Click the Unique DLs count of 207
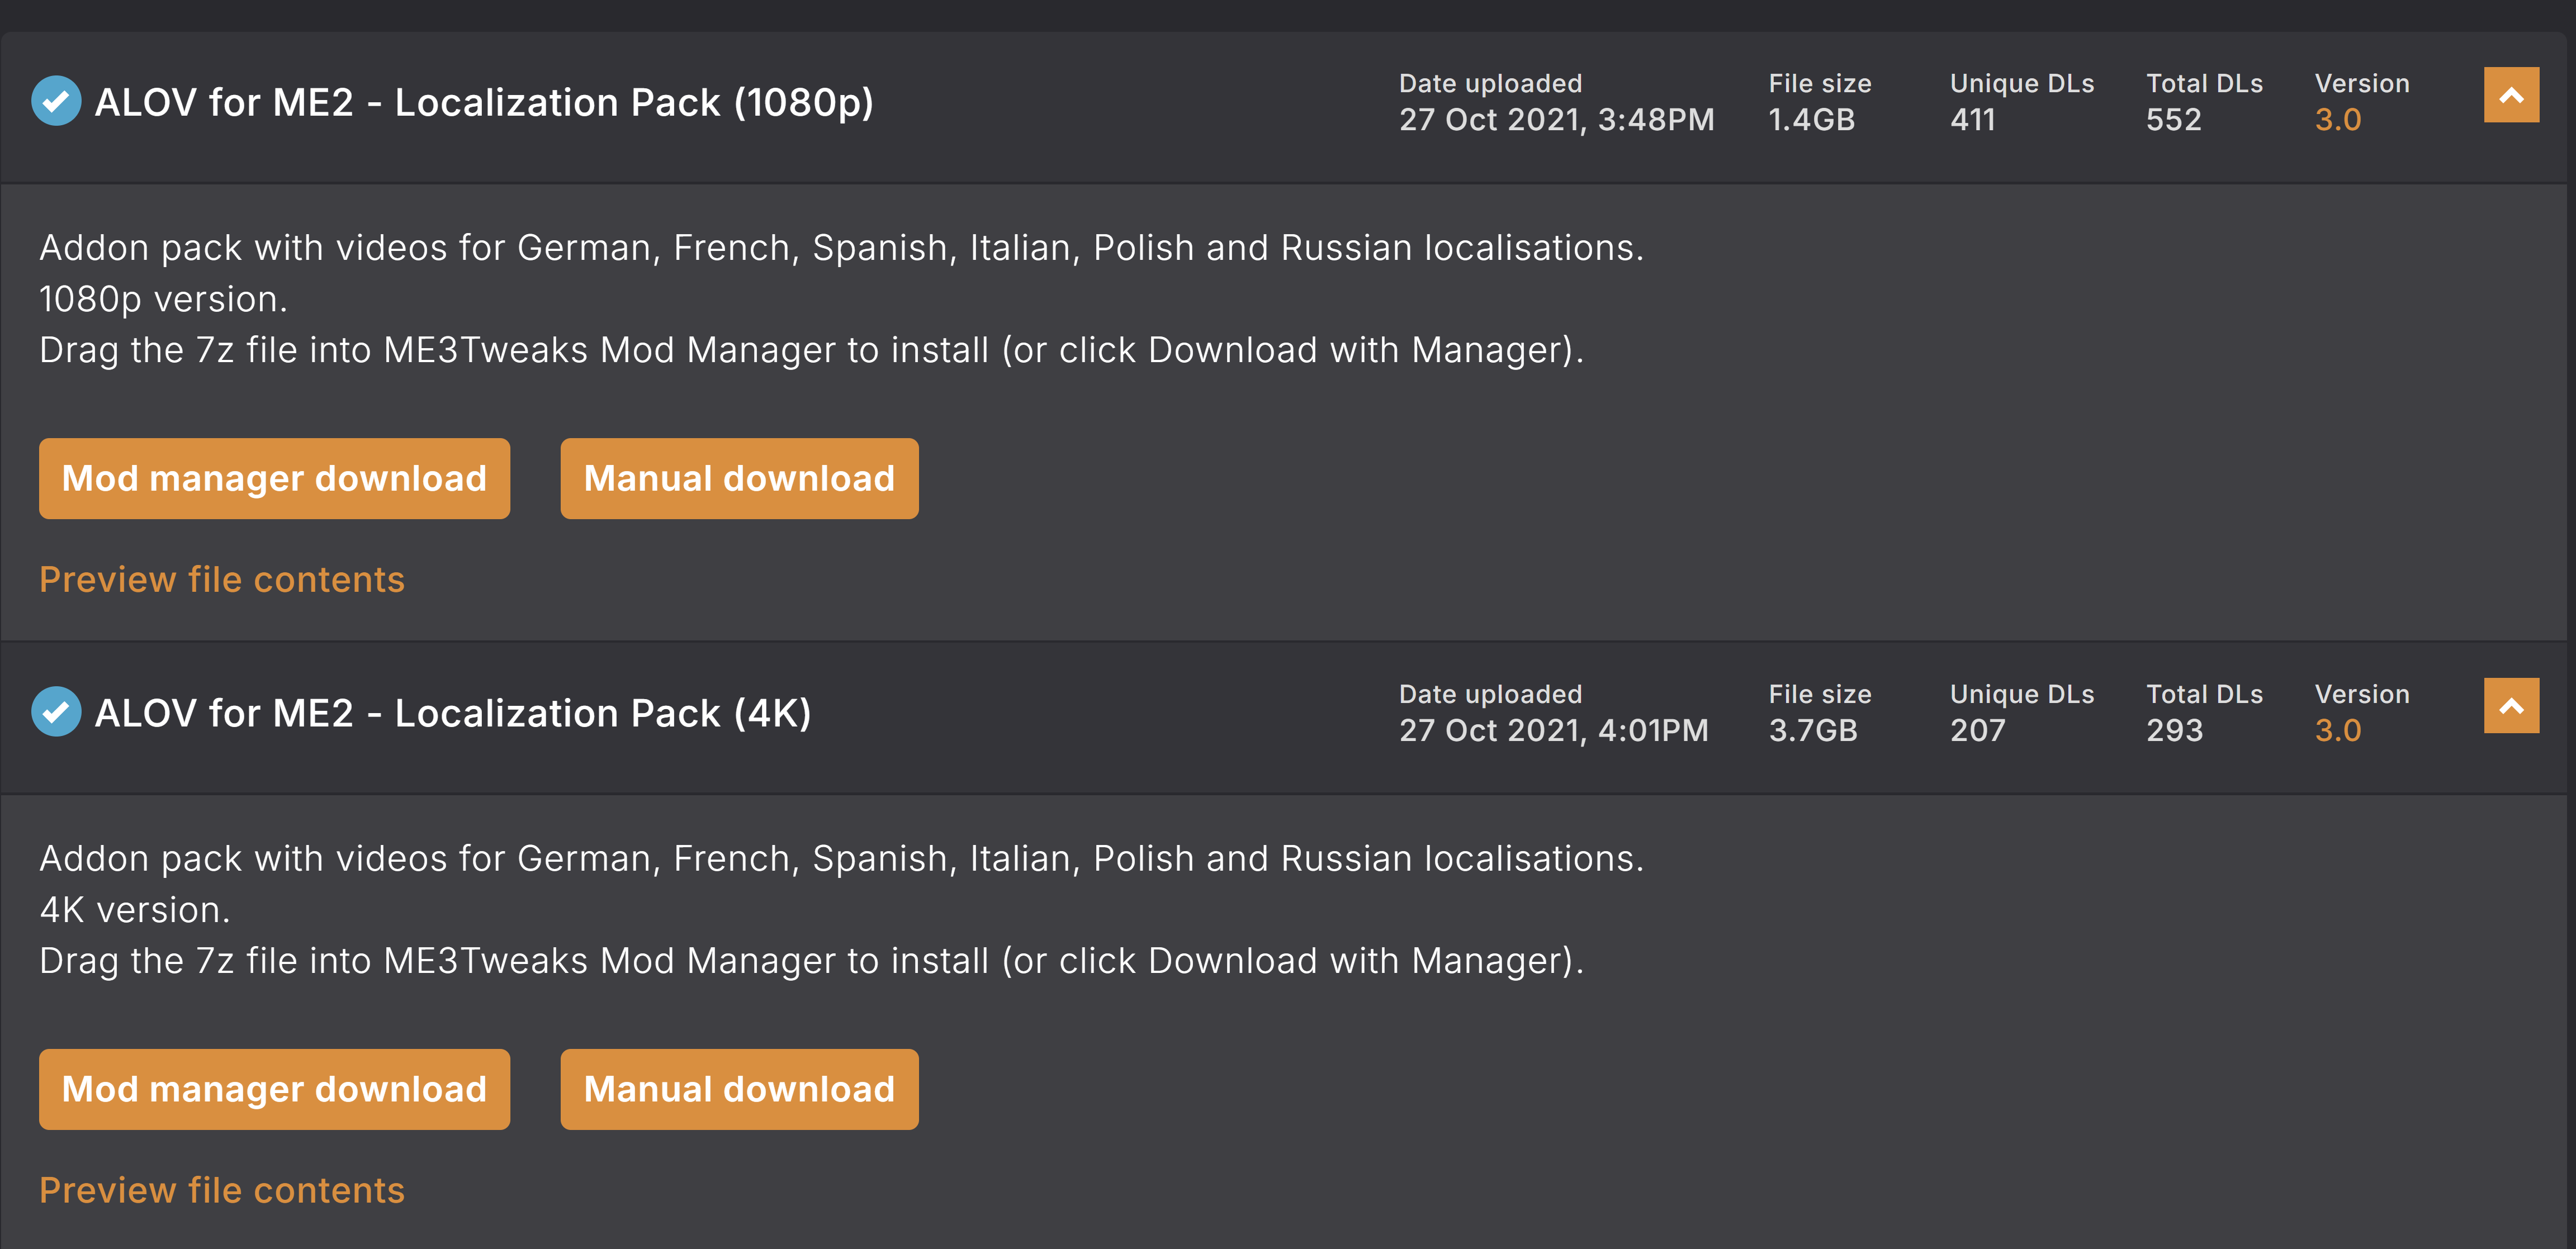The height and width of the screenshot is (1249, 2576). 1977,731
